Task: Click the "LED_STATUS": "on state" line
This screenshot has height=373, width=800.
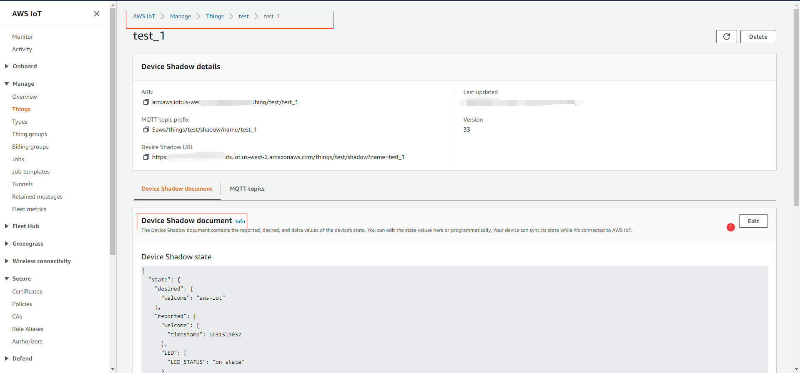Action: click(206, 362)
